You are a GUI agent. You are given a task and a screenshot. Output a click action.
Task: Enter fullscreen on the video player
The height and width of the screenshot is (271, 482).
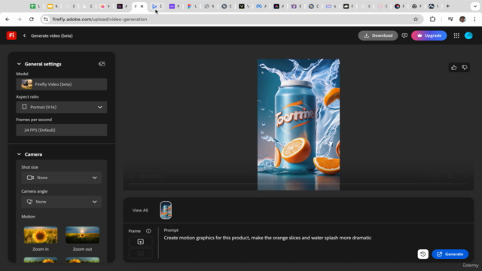point(450,175)
